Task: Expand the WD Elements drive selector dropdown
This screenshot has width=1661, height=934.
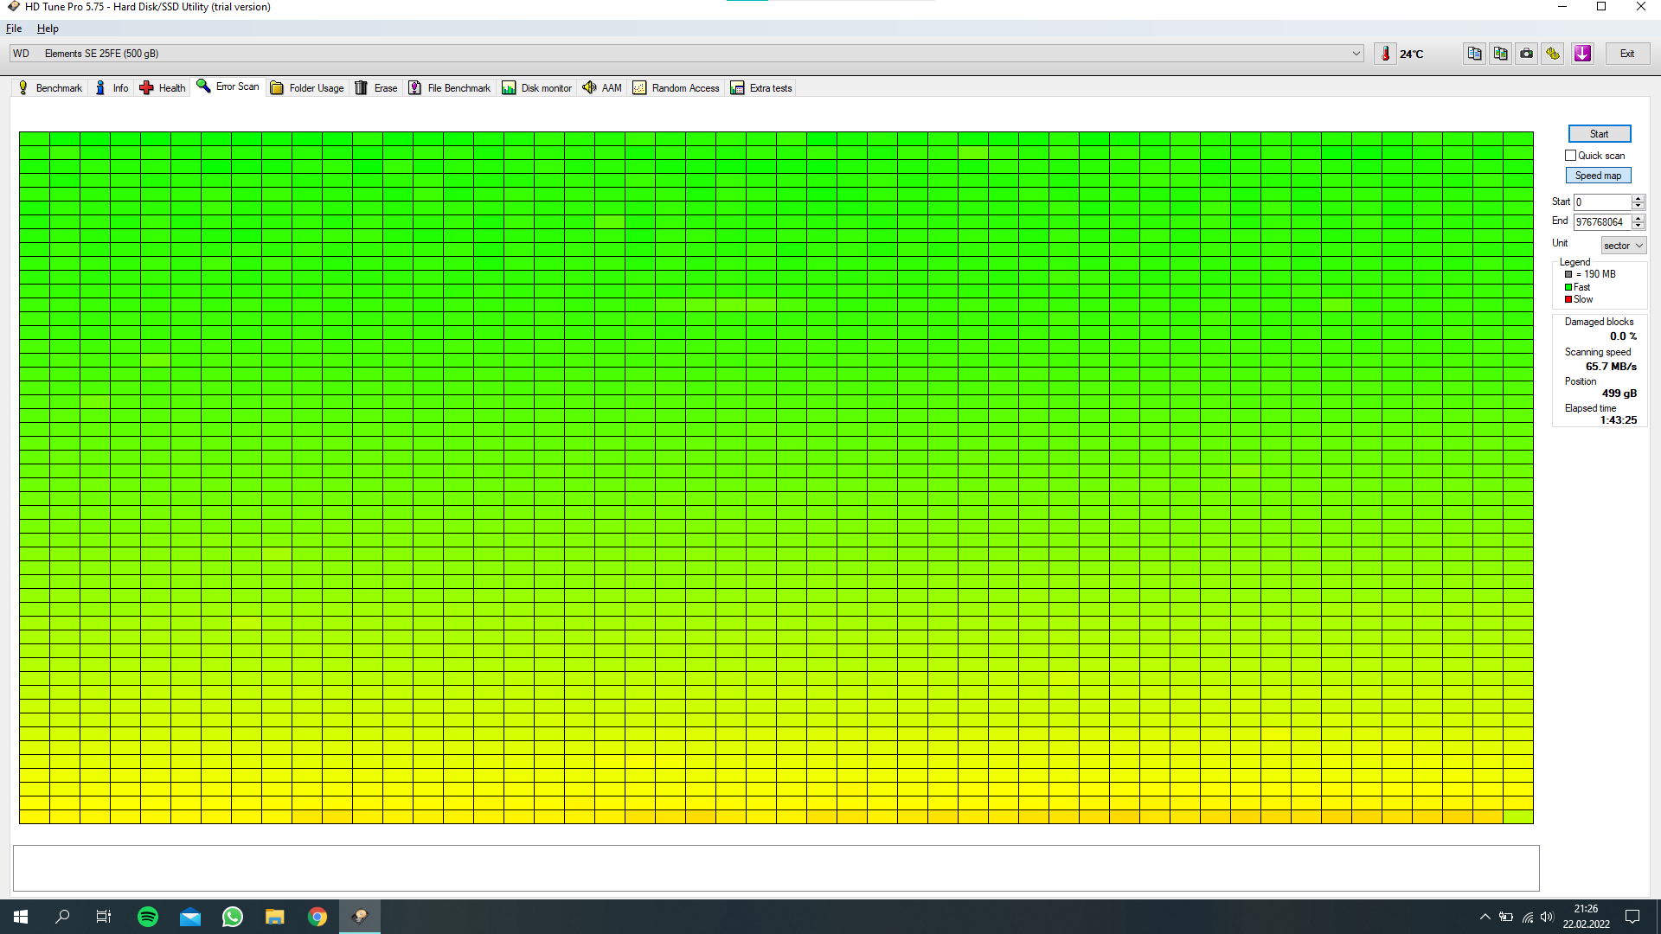Action: 1356,54
